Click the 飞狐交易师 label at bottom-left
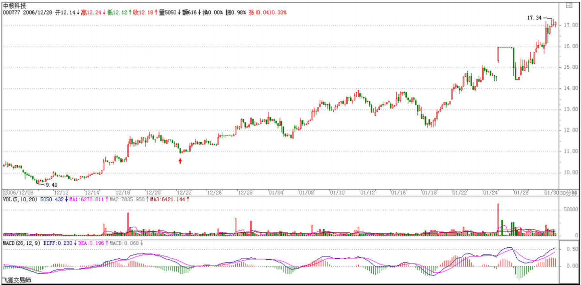 coord(18,280)
